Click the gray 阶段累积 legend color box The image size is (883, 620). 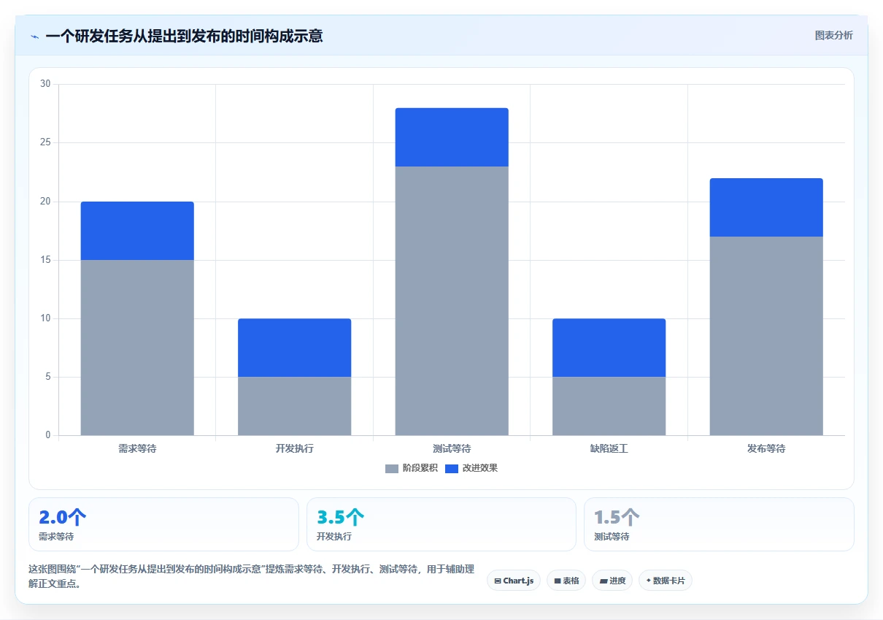[392, 468]
